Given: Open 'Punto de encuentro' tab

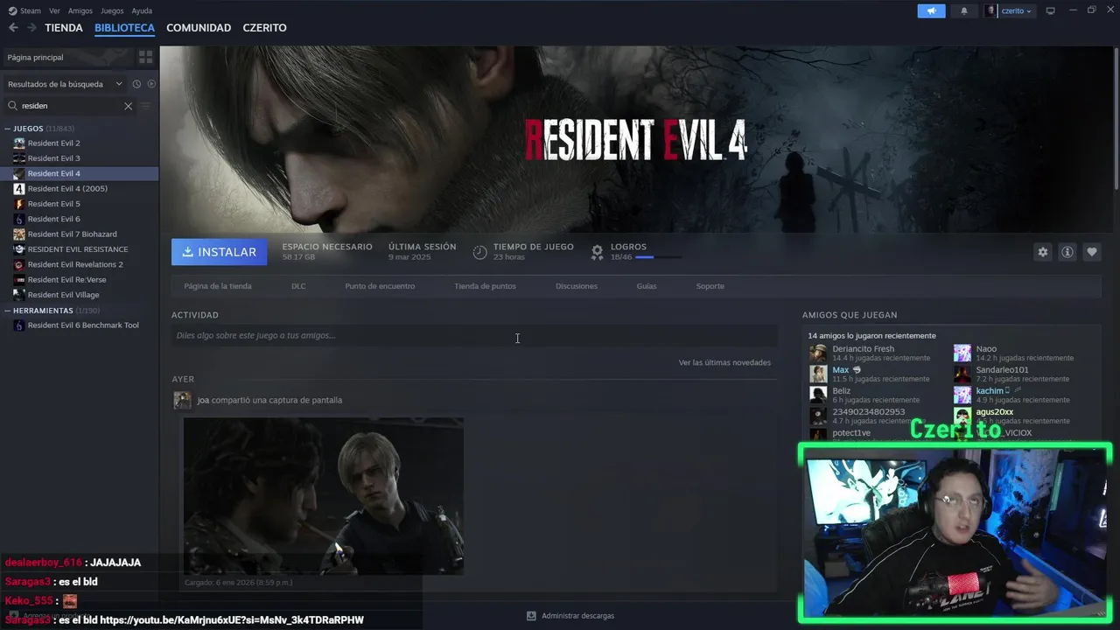Looking at the screenshot, I should (380, 286).
